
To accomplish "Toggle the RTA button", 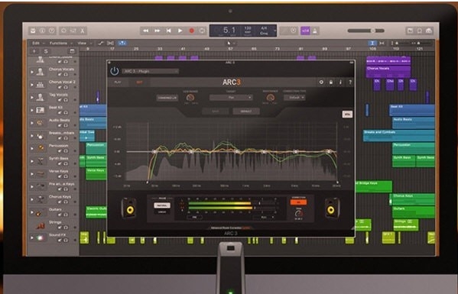I will coord(347,115).
